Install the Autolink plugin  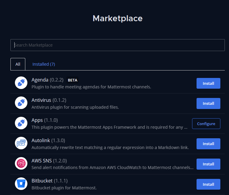pyautogui.click(x=208, y=144)
